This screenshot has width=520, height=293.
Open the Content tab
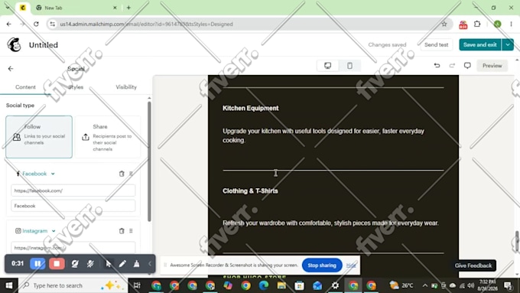coord(25,87)
